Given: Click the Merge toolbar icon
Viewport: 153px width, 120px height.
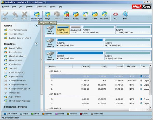Looking at the screenshot, I should 47,16.
